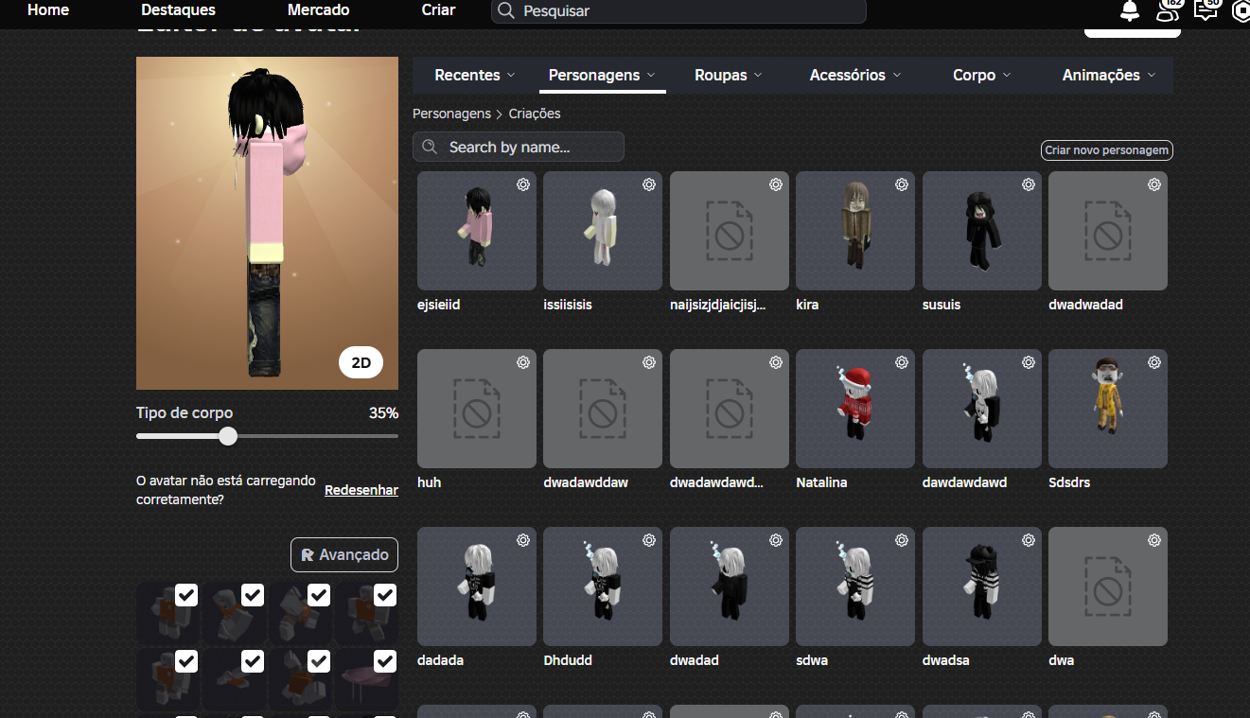This screenshot has height=718, width=1250.
Task: Open Mercado in top navigation
Action: [x=319, y=10]
